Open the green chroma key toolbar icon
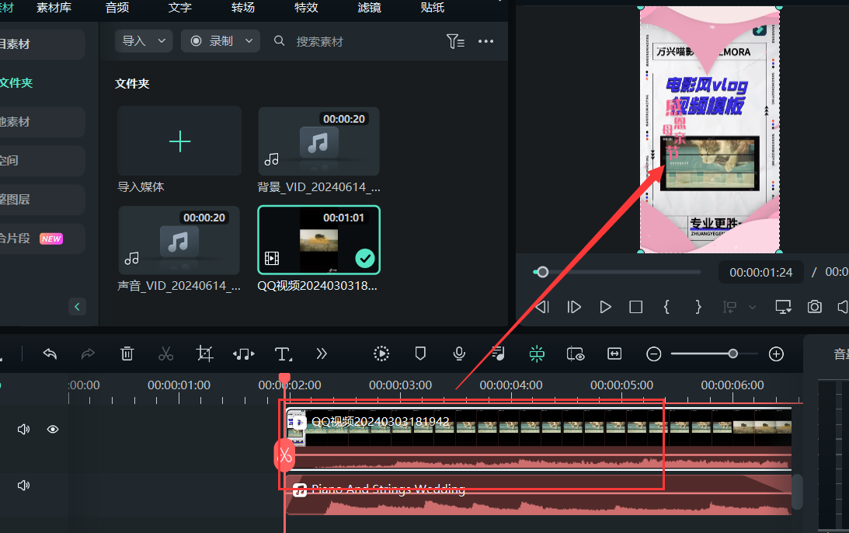This screenshot has width=849, height=533. (536, 354)
